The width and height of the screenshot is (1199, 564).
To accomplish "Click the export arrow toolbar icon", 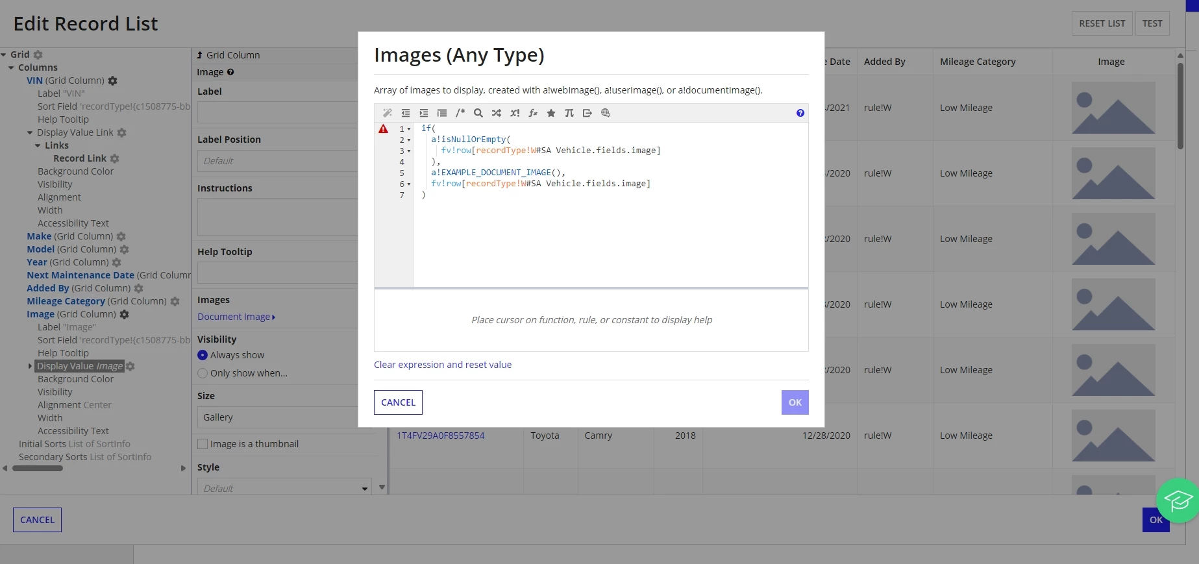I will tap(587, 113).
